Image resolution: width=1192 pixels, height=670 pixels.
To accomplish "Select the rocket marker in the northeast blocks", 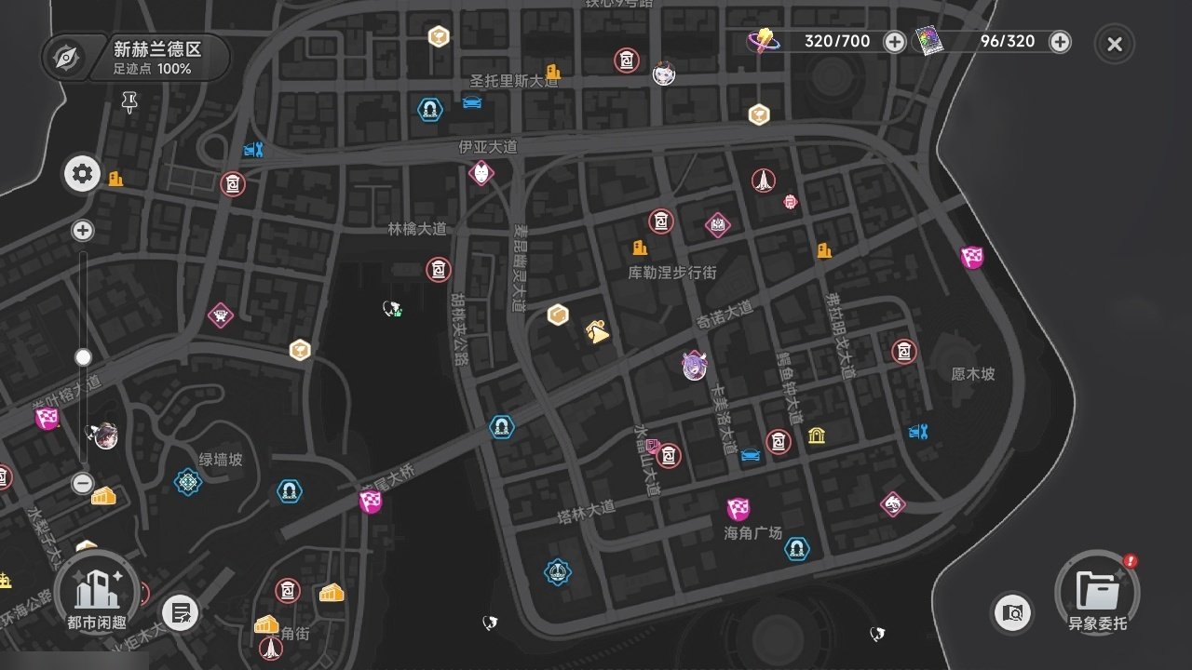I will tap(764, 180).
